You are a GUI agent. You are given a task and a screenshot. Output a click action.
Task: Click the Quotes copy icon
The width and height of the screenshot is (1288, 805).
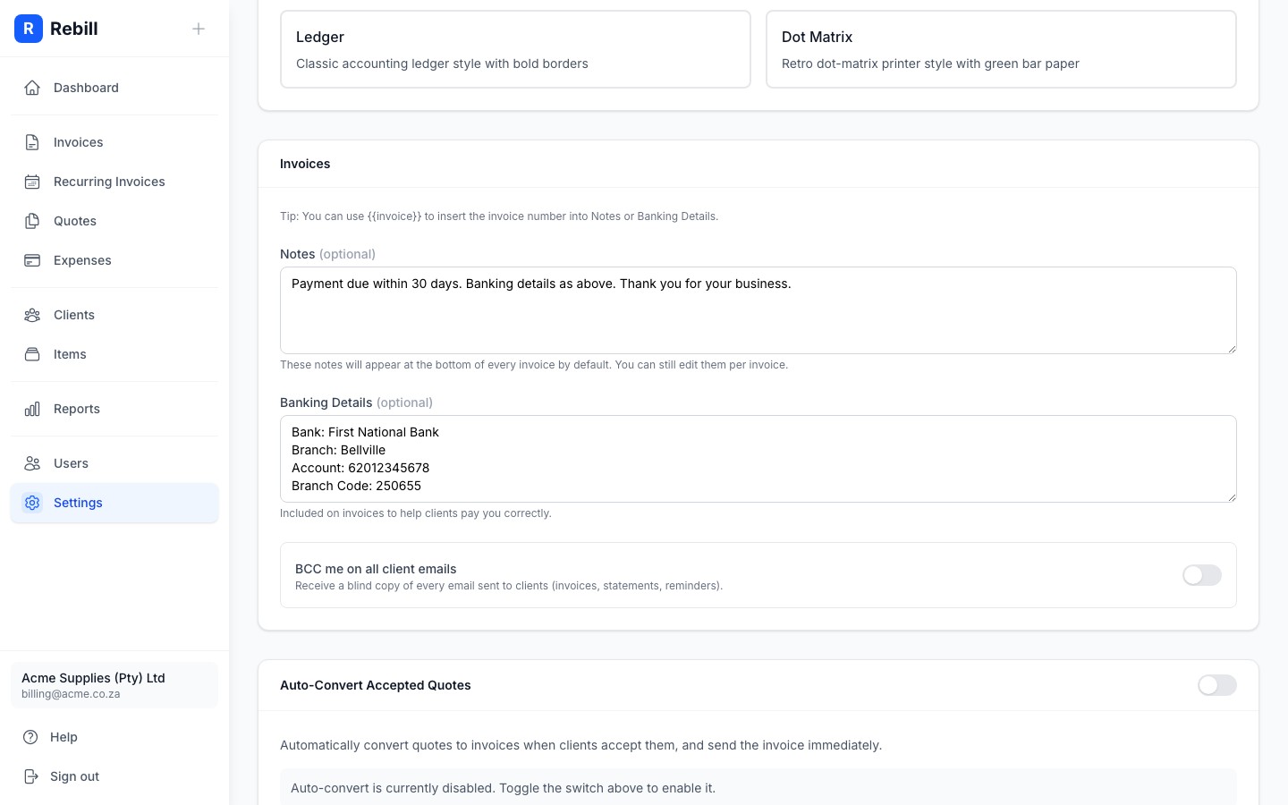(x=32, y=221)
